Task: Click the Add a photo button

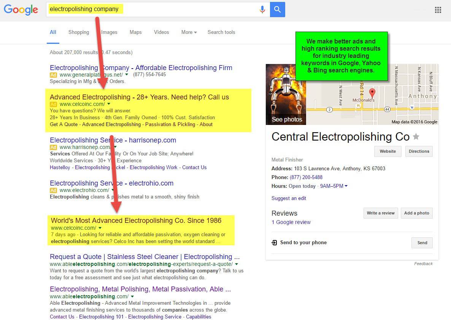Action: tap(417, 213)
